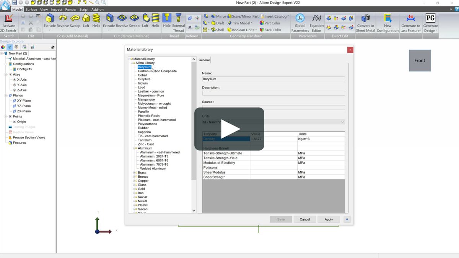Open Global Parameters
Screen dimensions: 459x258
[300, 23]
